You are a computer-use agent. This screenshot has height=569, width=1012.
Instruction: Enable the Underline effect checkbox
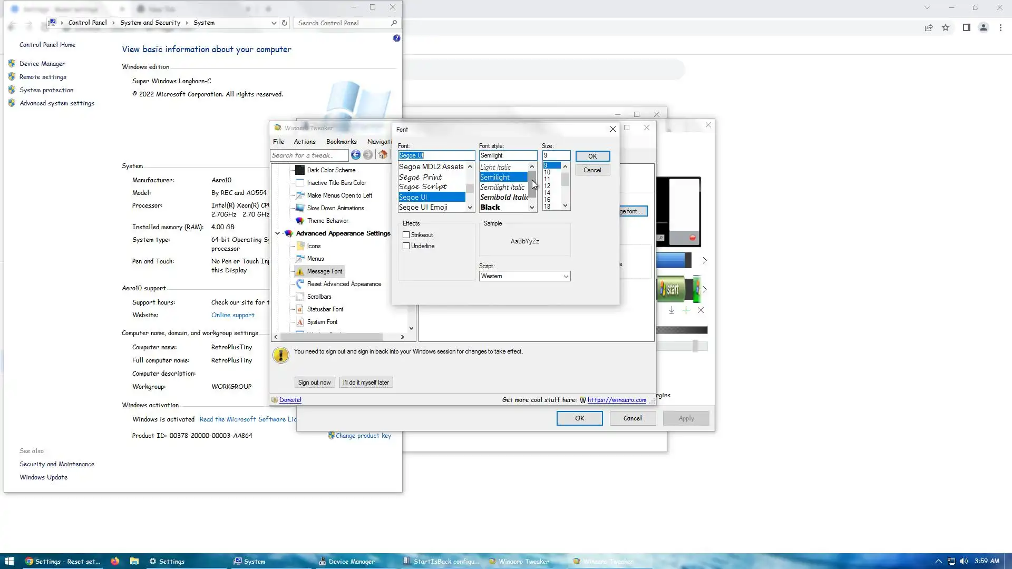tap(406, 246)
